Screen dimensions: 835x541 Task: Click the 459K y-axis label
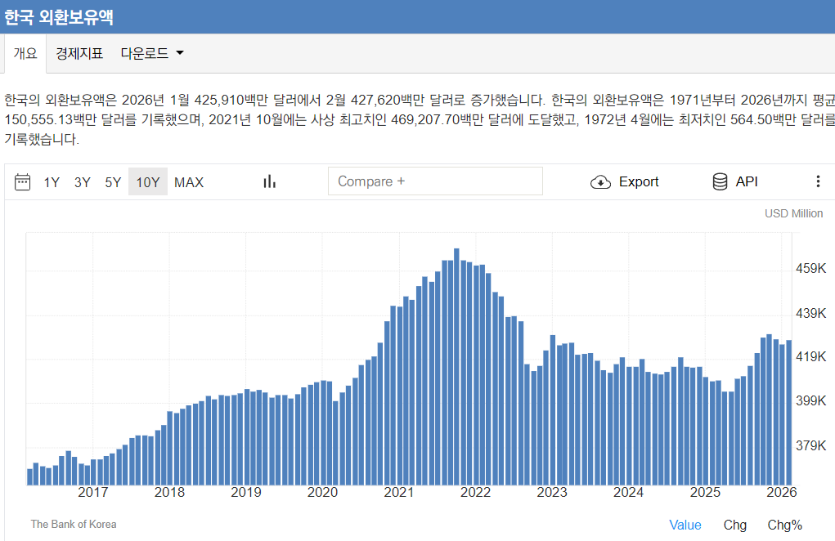[811, 269]
